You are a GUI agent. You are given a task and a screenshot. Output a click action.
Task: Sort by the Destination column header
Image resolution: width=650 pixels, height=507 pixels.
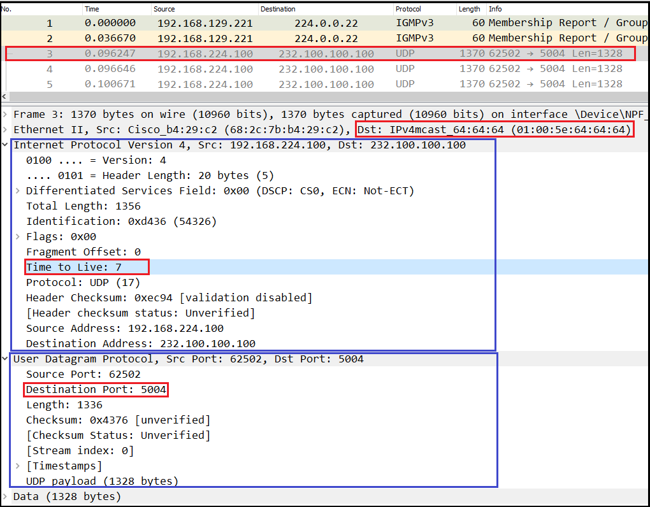278,10
